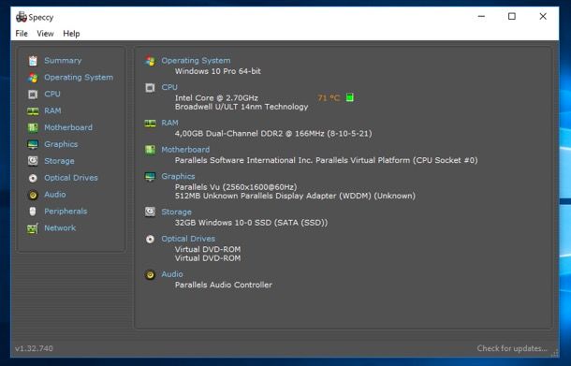This screenshot has width=571, height=366.
Task: Click the RAM stick icon in sidebar
Action: [x=33, y=111]
